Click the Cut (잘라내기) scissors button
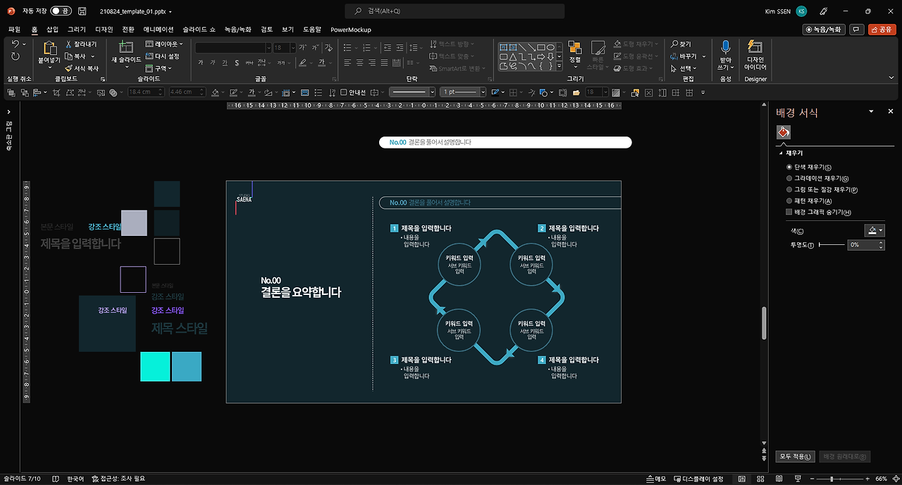The width and height of the screenshot is (902, 485). coord(81,44)
